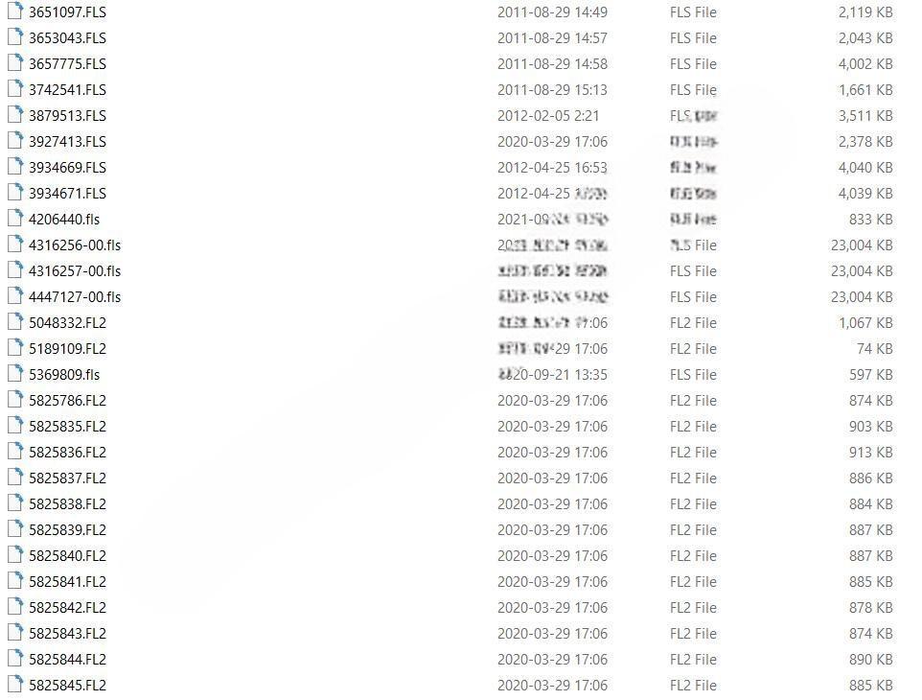
Task: Pick the file named 5189109.FL2
Action: (x=68, y=349)
